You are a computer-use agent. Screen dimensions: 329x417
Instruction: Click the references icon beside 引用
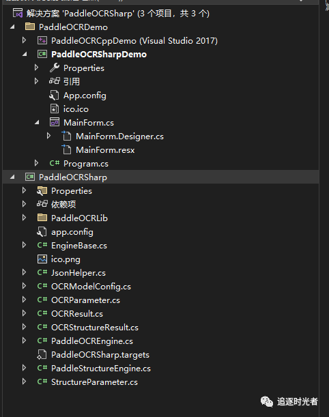[x=55, y=81]
